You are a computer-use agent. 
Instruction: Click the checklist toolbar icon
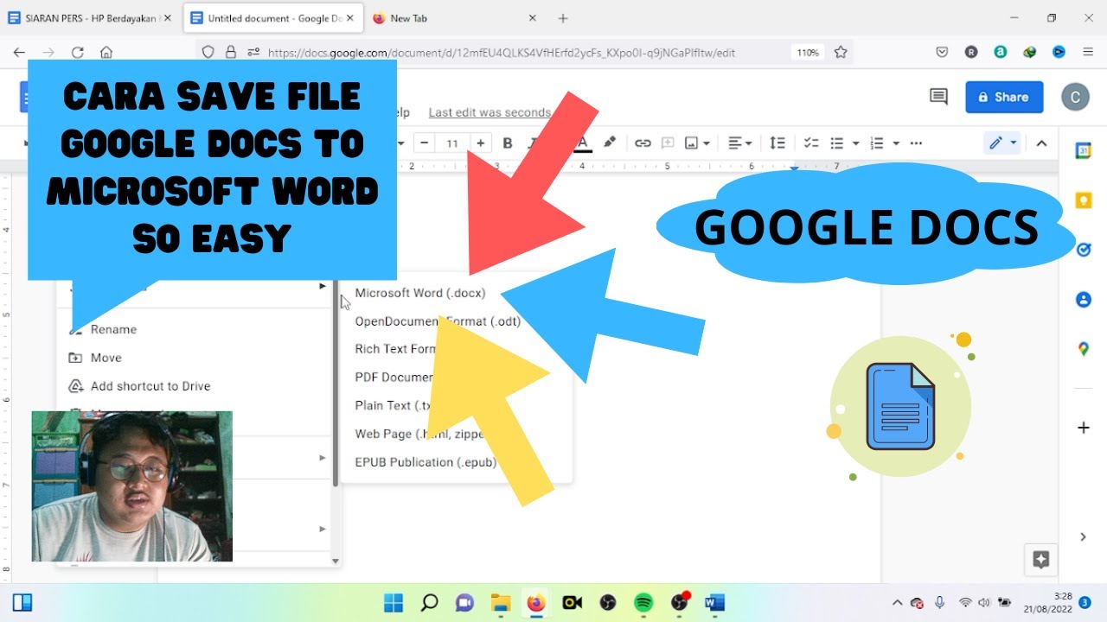[811, 143]
